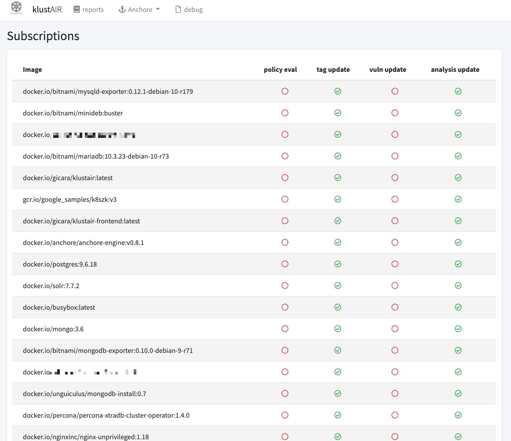Click the Subscriptions page heading
This screenshot has width=511, height=441.
(43, 36)
